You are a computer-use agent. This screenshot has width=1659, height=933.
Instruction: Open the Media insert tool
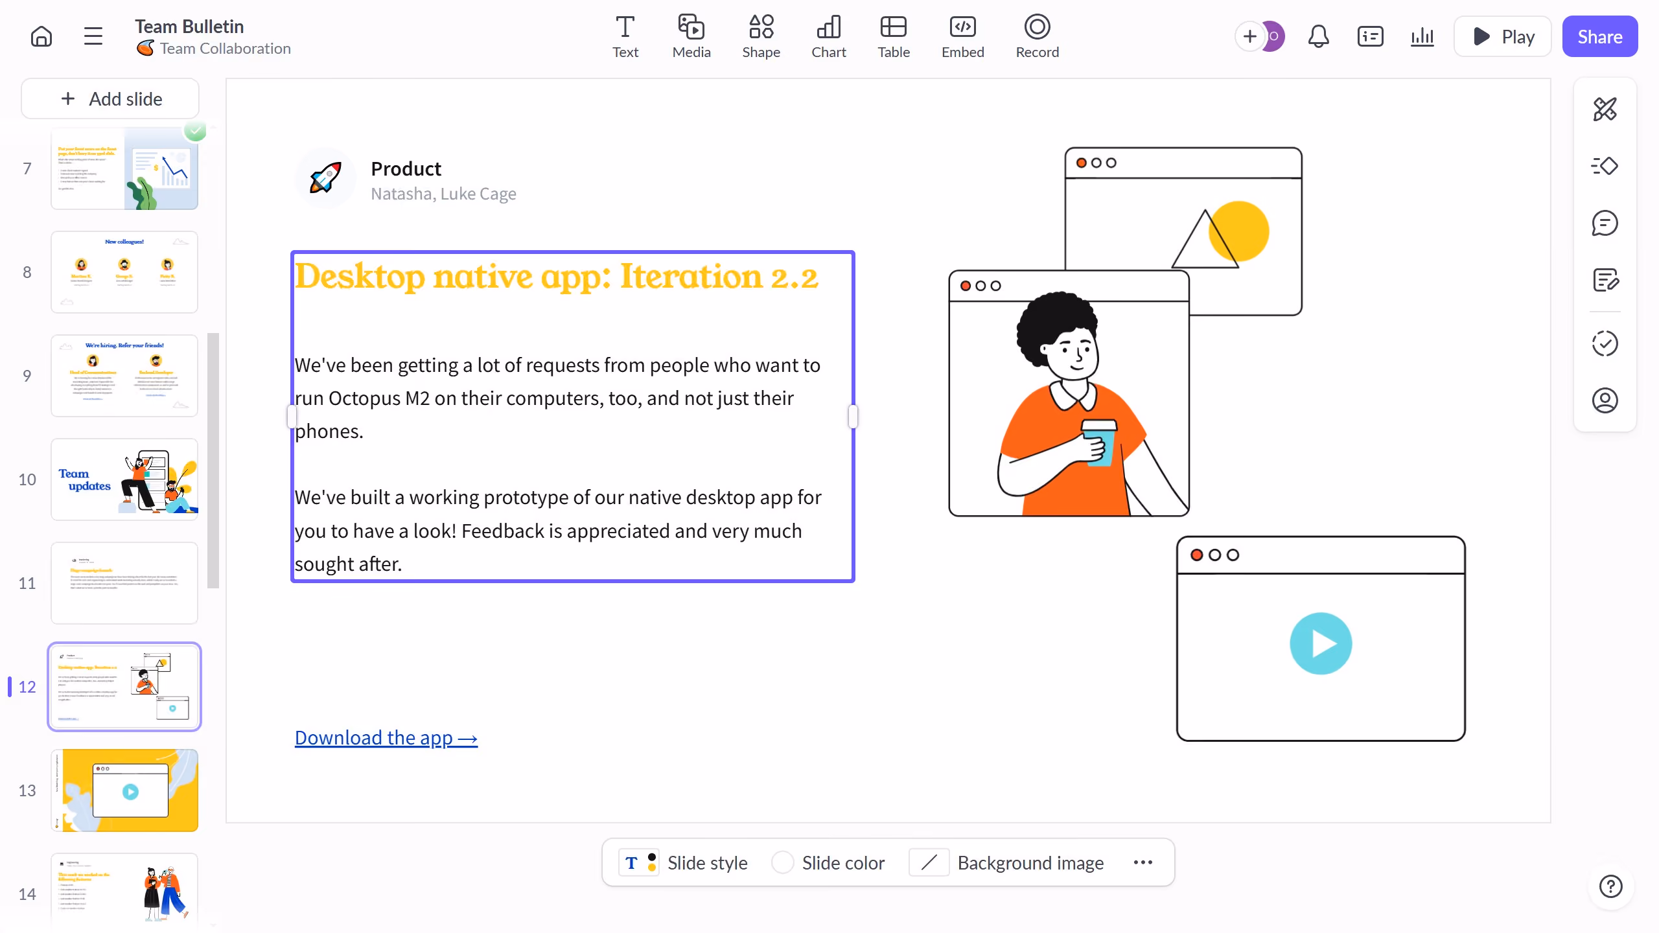click(691, 37)
